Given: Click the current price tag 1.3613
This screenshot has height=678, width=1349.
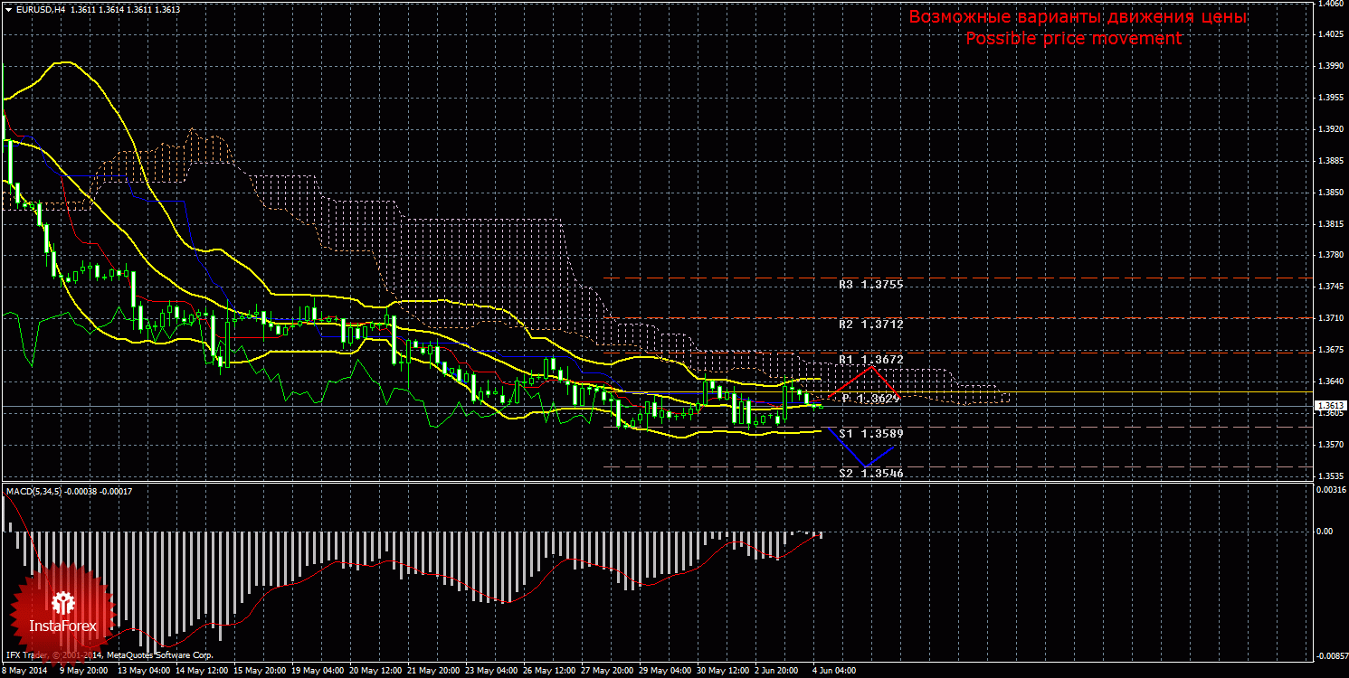Looking at the screenshot, I should (1332, 405).
